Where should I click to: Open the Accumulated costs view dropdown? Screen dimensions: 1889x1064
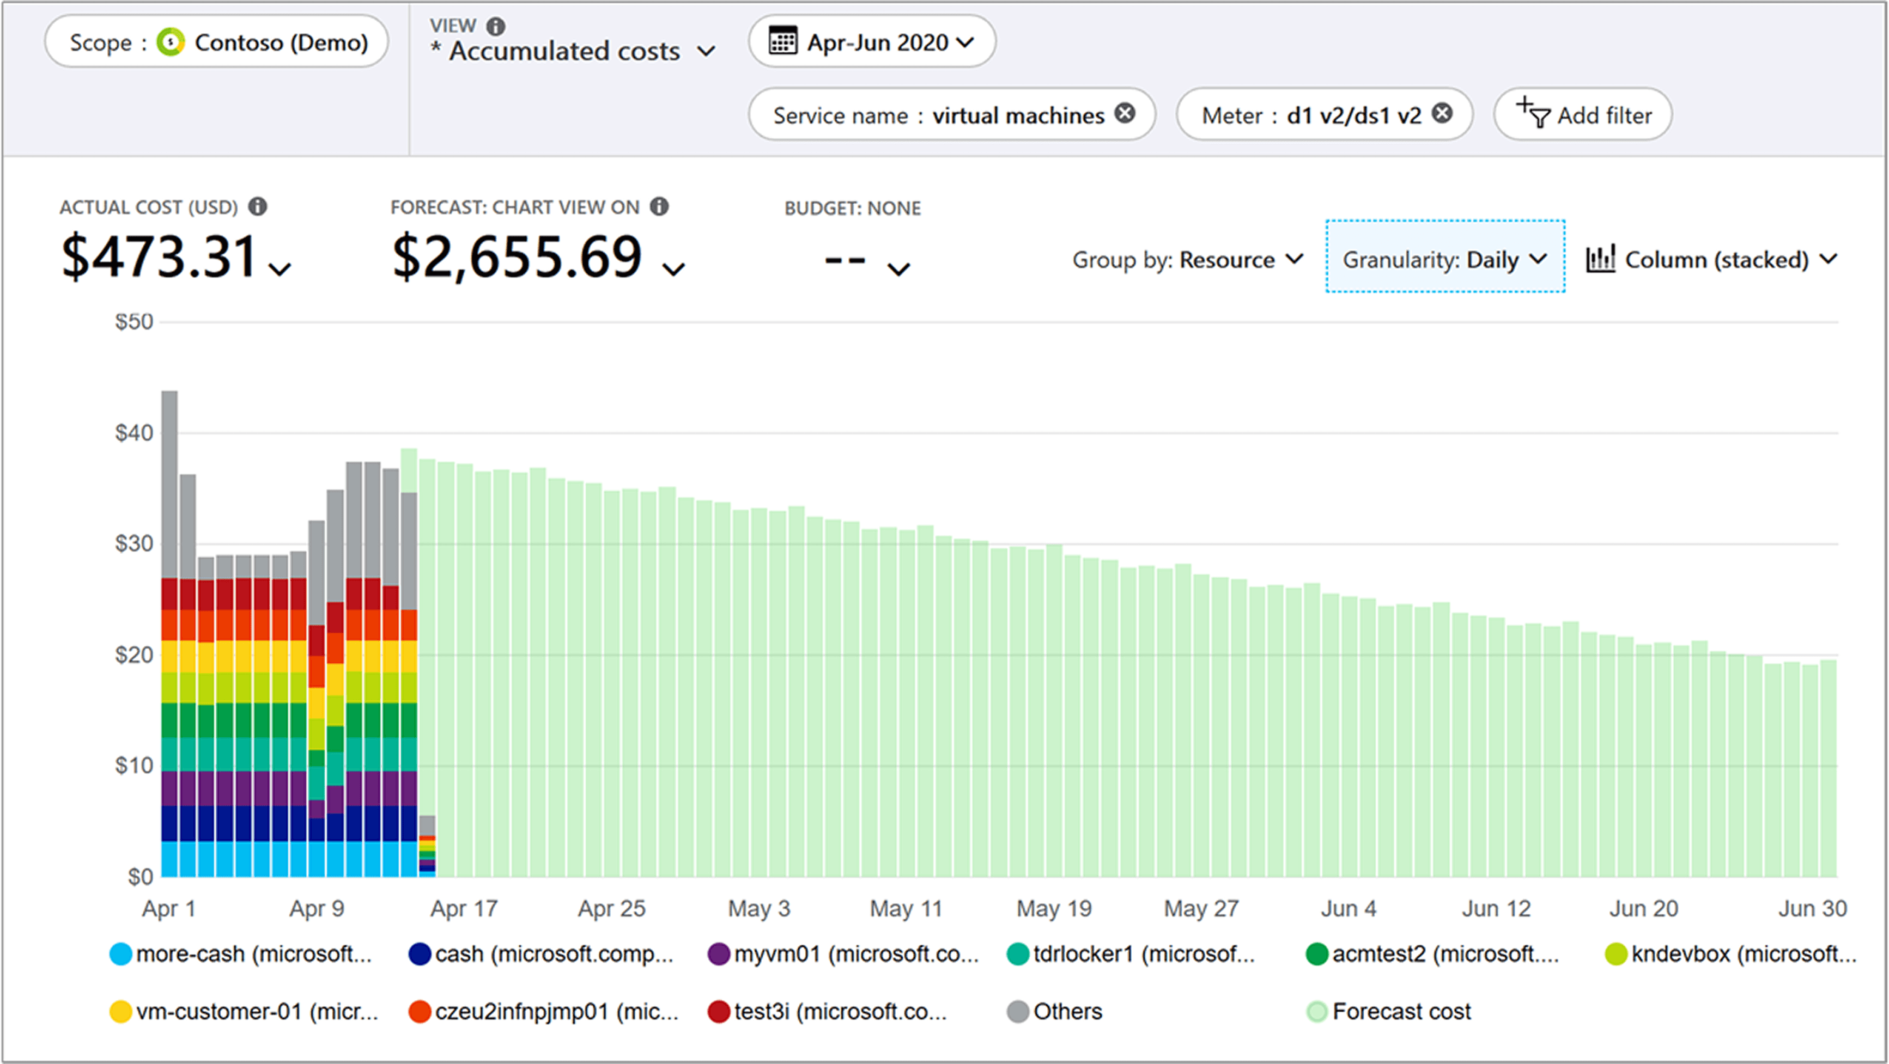(706, 51)
